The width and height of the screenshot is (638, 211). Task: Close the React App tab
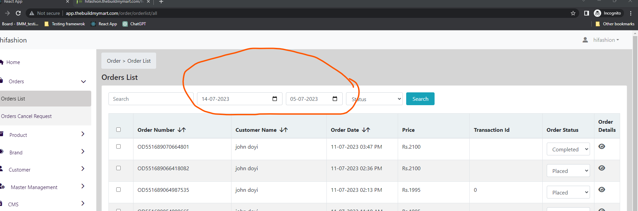tap(68, 2)
